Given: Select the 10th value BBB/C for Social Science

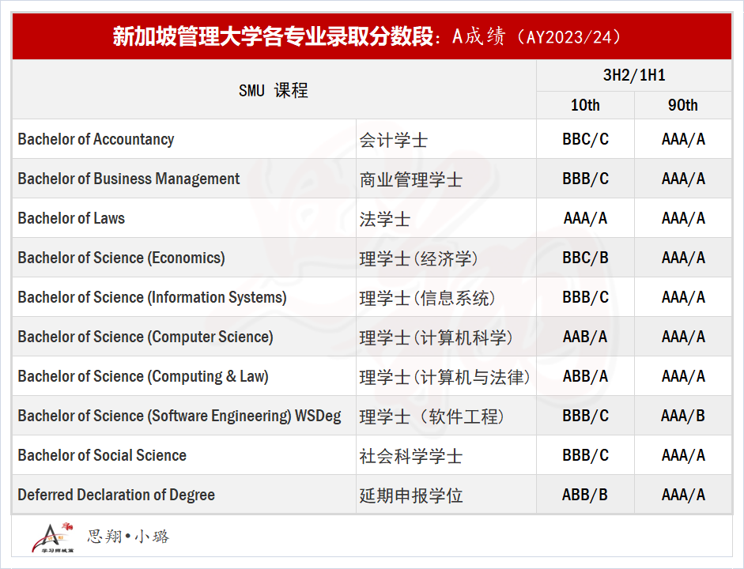Looking at the screenshot, I should [x=586, y=454].
